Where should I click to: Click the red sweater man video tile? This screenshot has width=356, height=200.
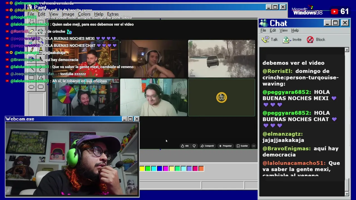pos(86,59)
